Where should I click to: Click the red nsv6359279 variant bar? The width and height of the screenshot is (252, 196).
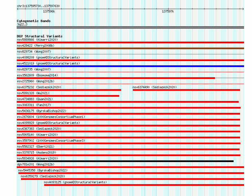[133, 179]
